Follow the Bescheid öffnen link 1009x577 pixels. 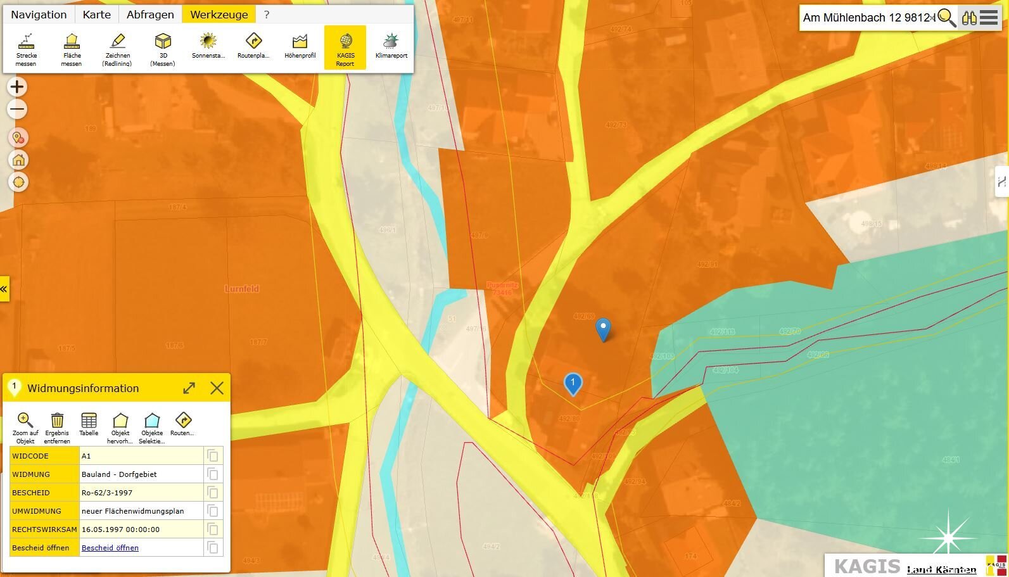110,548
